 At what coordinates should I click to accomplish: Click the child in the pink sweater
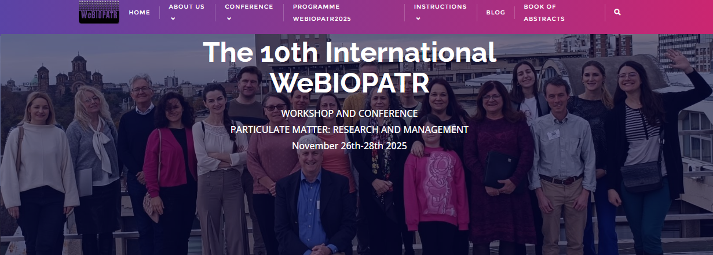click(435, 185)
